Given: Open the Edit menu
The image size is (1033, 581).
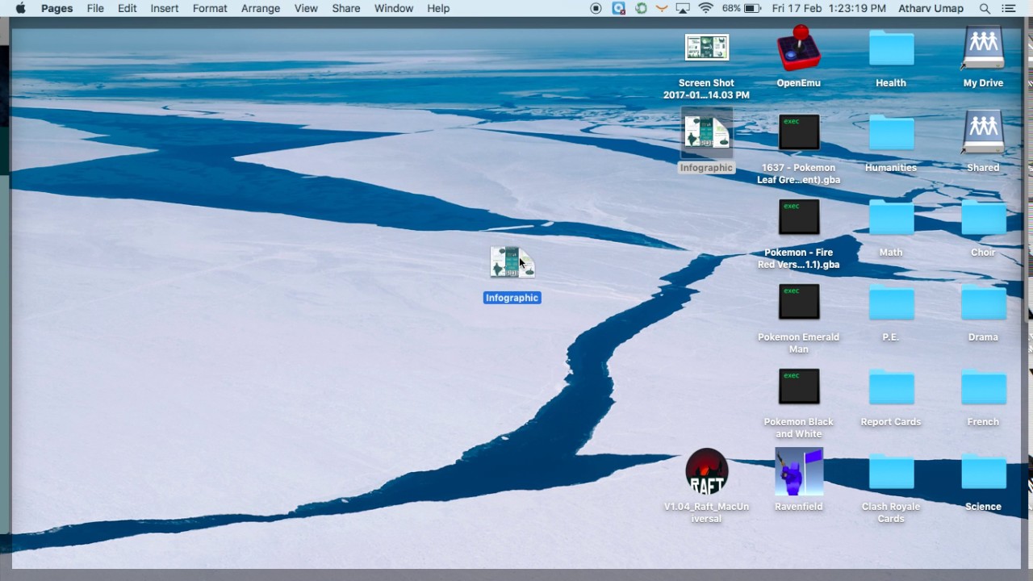Looking at the screenshot, I should pyautogui.click(x=128, y=8).
